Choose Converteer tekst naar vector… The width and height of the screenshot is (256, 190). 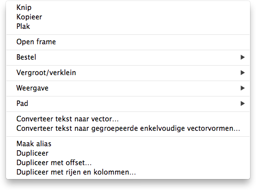[x=128, y=119]
